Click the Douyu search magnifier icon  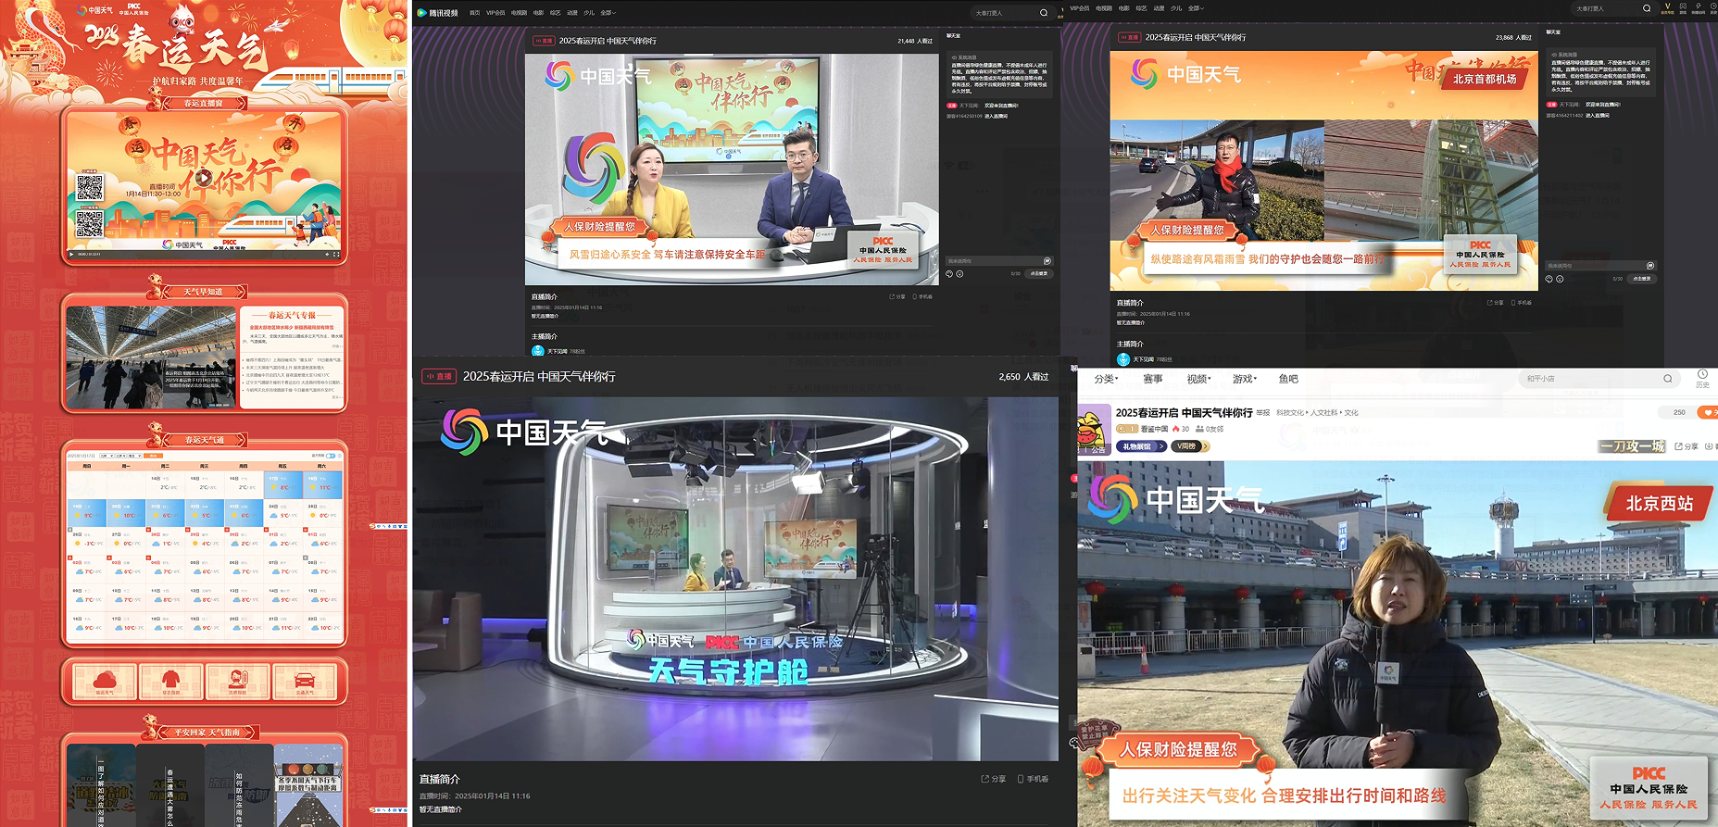[x=1668, y=379]
